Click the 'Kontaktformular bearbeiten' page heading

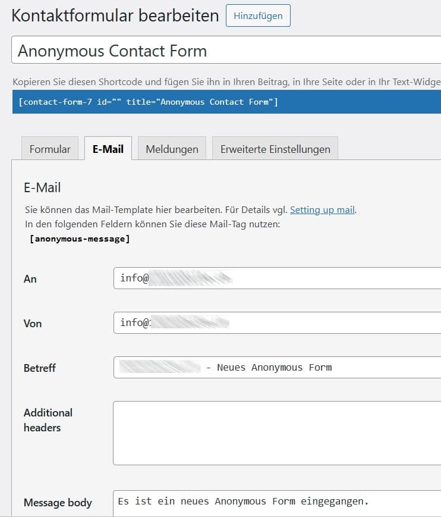(x=115, y=16)
